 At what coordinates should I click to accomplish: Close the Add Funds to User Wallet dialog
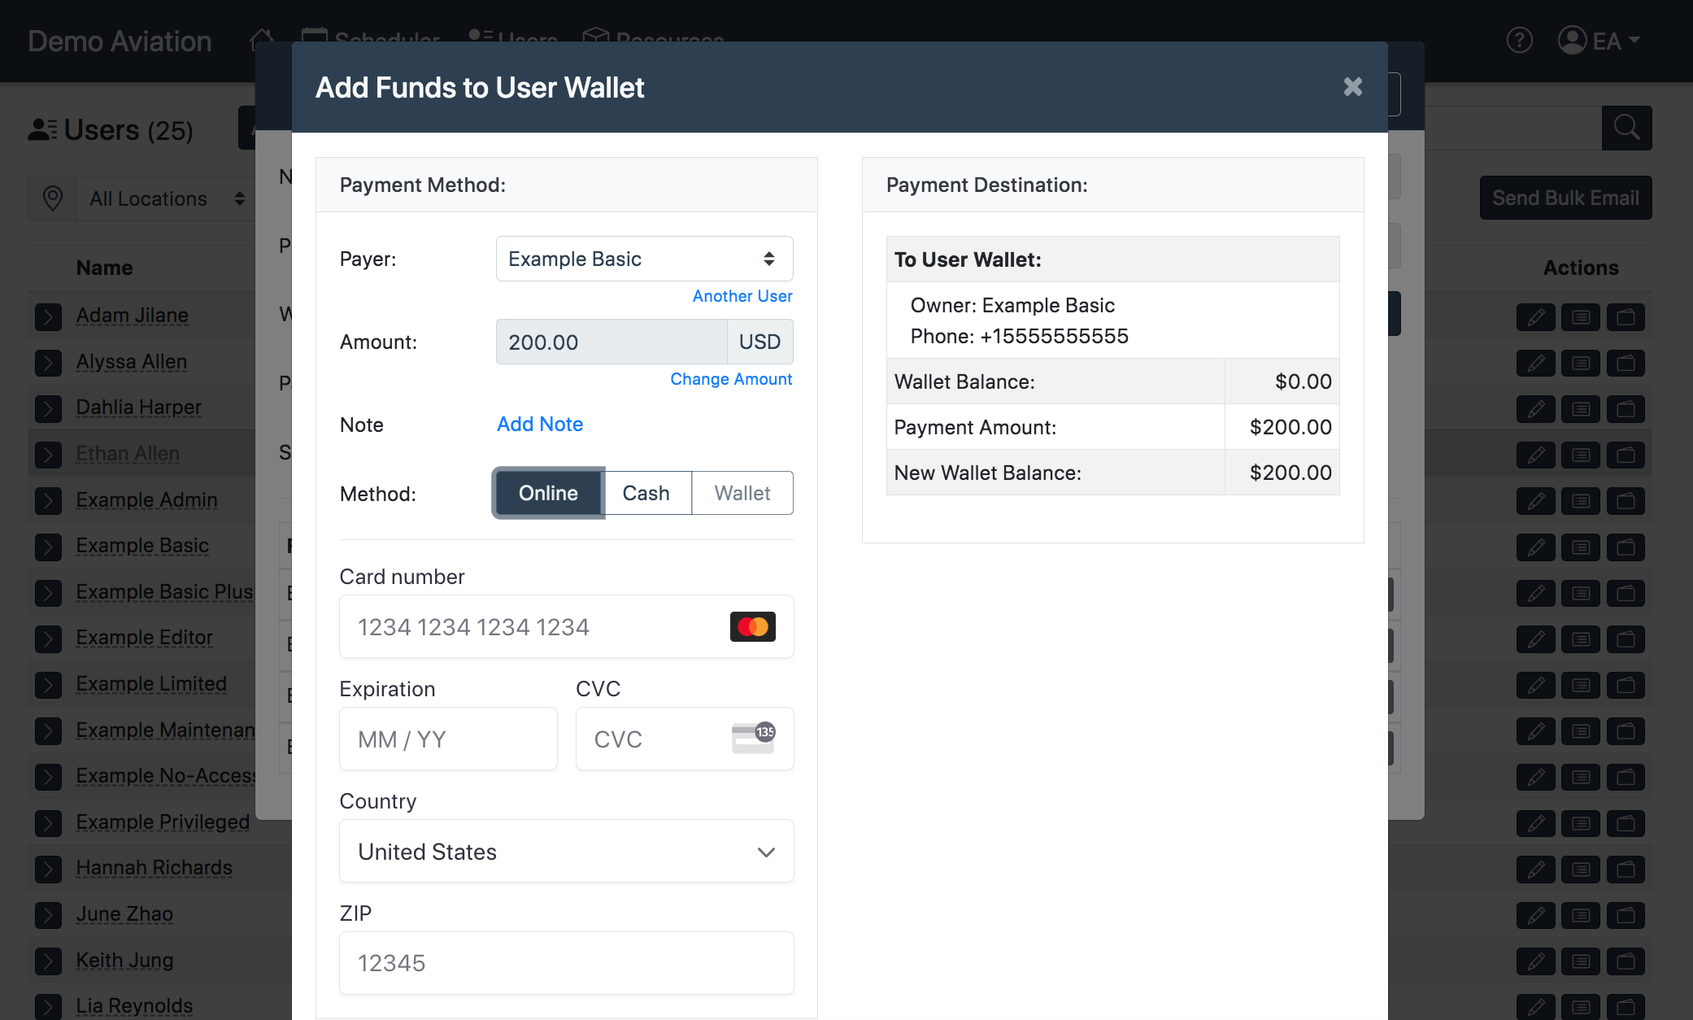[x=1352, y=87]
